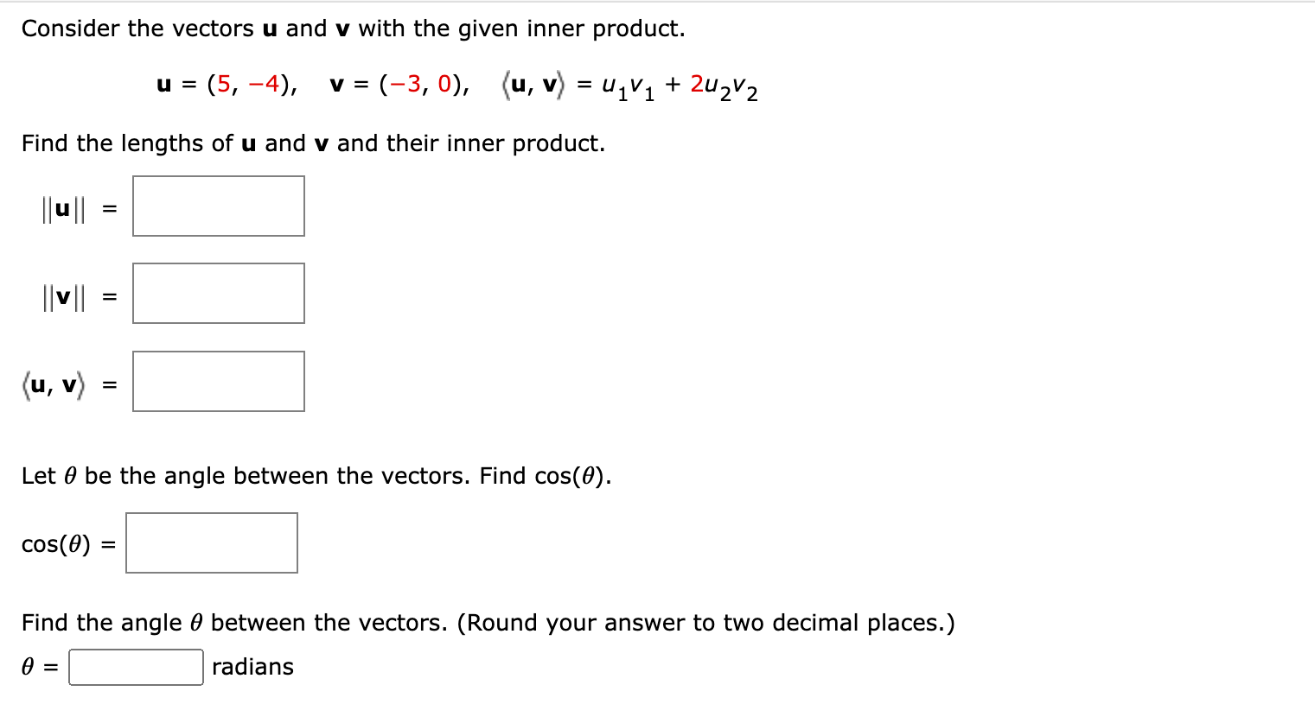1315x723 pixels.
Task: Click the sentence asking to find cos(θ)
Action: point(316,475)
